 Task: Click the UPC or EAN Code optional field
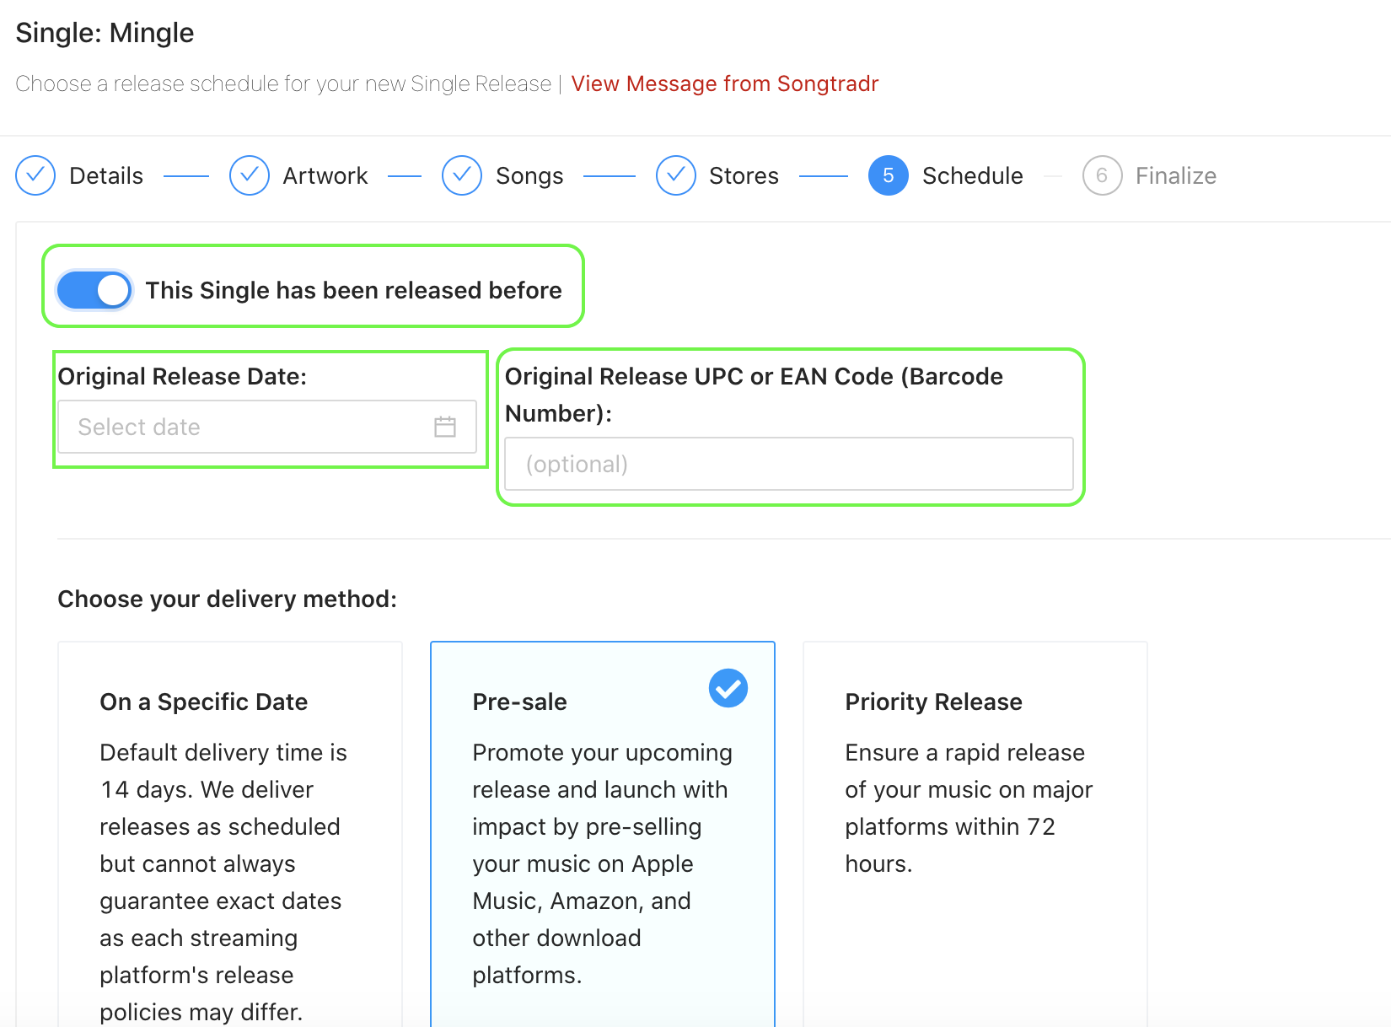click(789, 464)
